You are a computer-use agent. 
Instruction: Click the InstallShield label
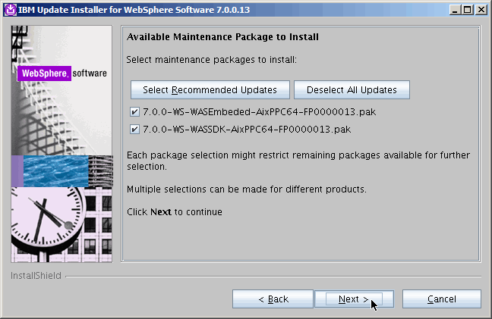tap(36, 276)
